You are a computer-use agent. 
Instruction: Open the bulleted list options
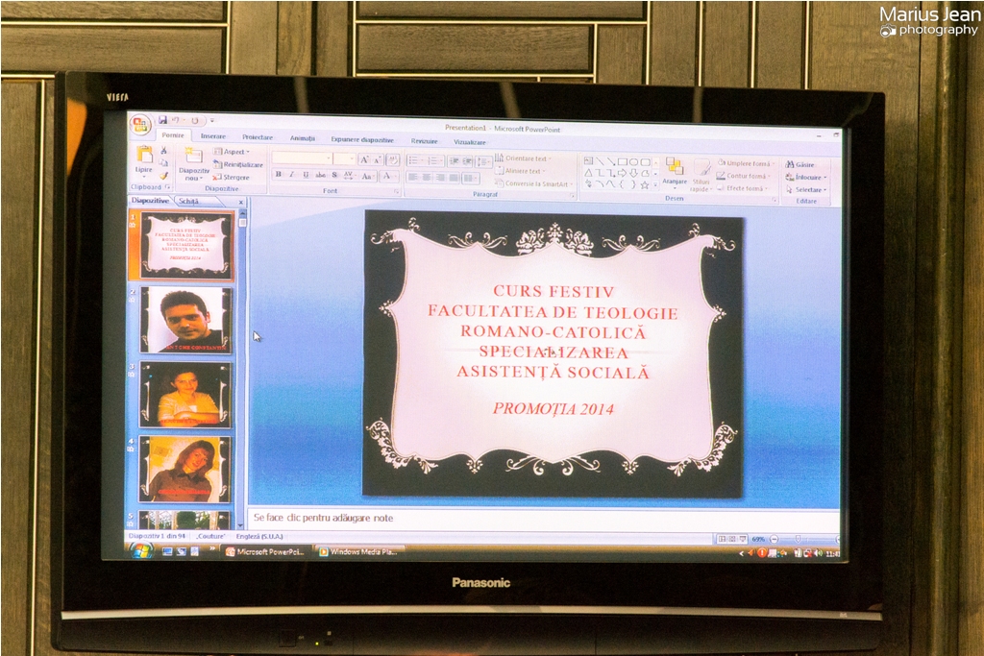[415, 161]
